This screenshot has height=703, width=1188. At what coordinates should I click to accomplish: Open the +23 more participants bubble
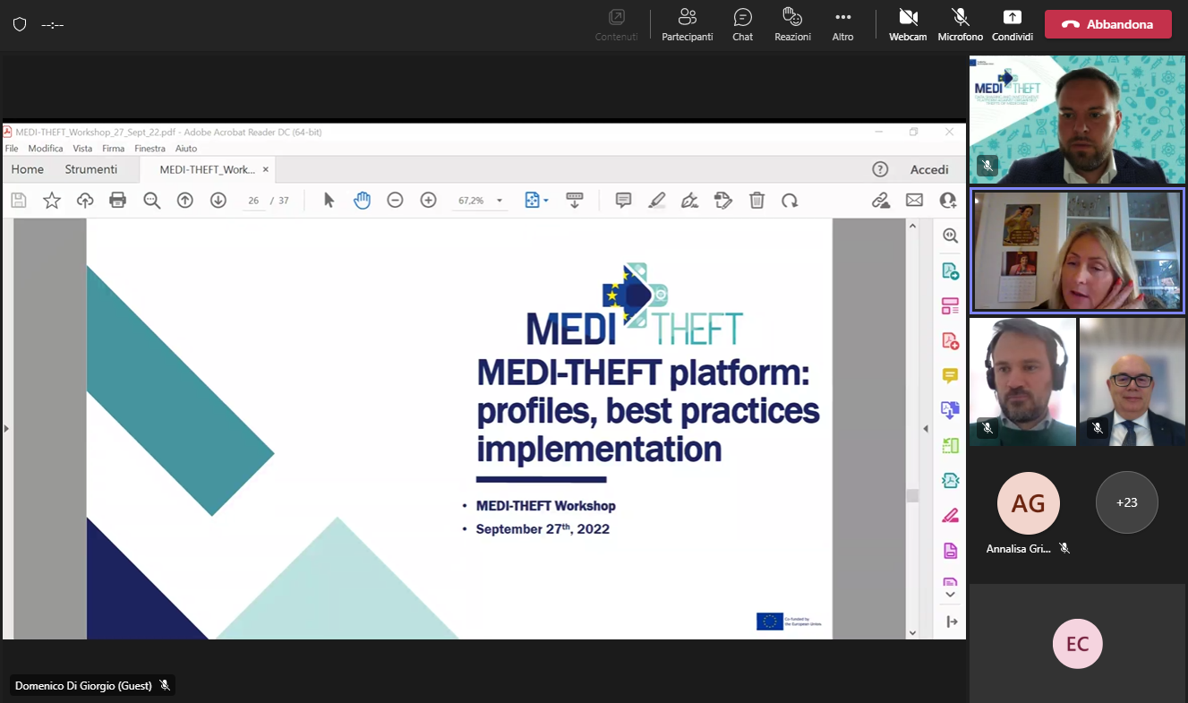click(1126, 502)
